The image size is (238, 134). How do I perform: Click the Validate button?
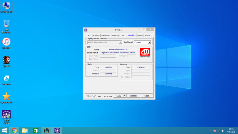pos(133,96)
